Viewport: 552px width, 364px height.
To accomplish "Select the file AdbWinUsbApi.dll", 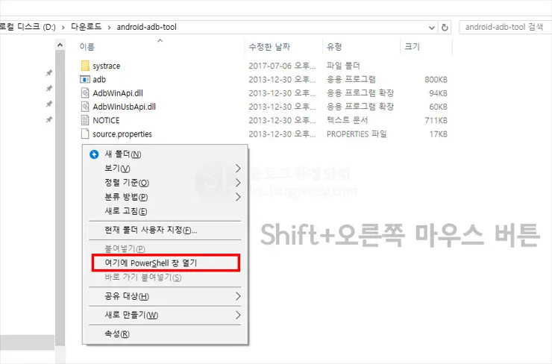I will (x=124, y=107).
